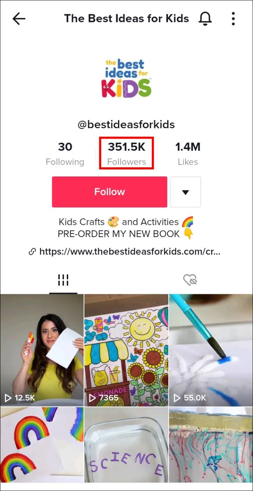View the 30 Following list
The image size is (253, 491).
(x=65, y=154)
